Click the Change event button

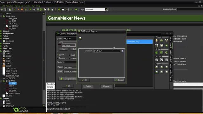pyautogui.click(x=106, y=86)
